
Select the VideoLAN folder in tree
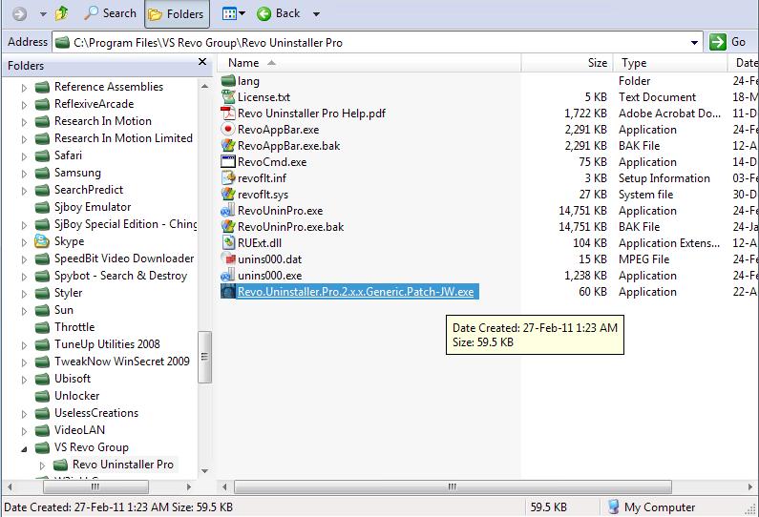[x=79, y=430]
